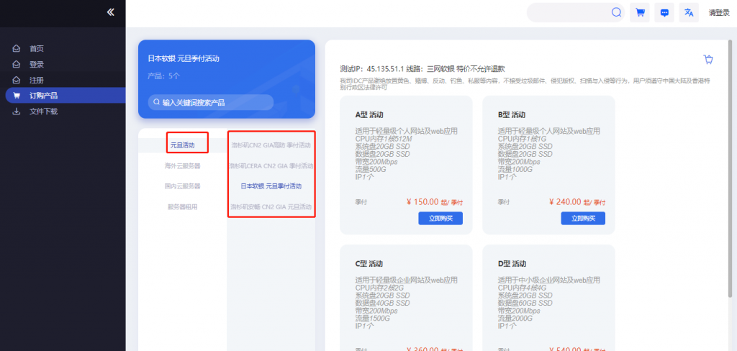Image resolution: width=737 pixels, height=351 pixels.
Task: Click the home icon beside 首页
Action: [x=17, y=48]
